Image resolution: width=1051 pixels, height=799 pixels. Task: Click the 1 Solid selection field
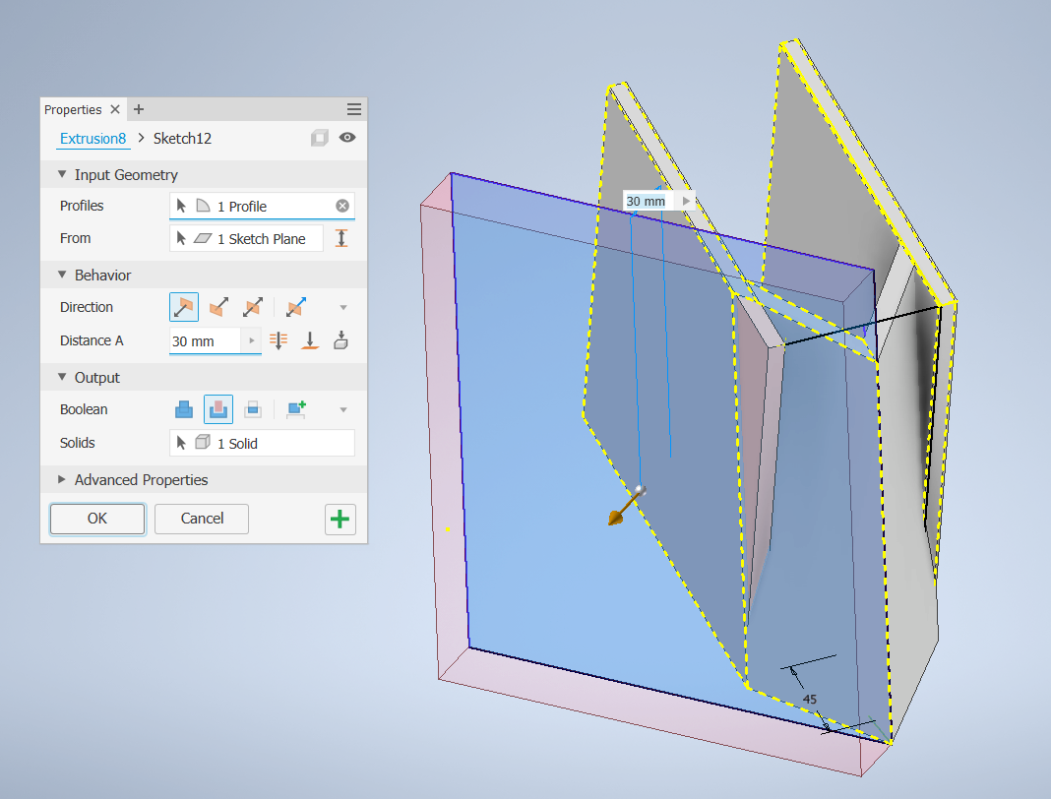(x=262, y=443)
